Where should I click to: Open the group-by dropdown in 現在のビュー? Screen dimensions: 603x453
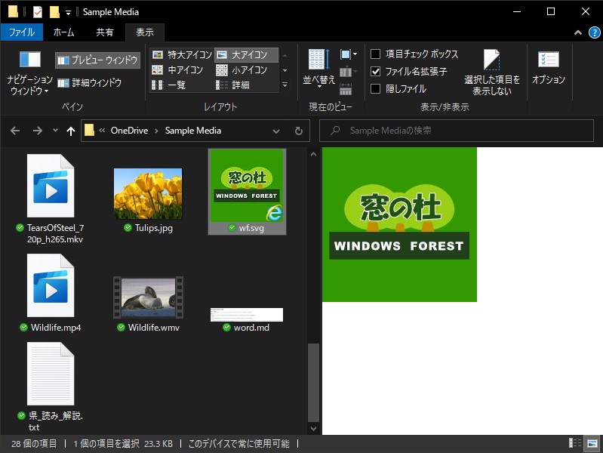click(x=349, y=54)
